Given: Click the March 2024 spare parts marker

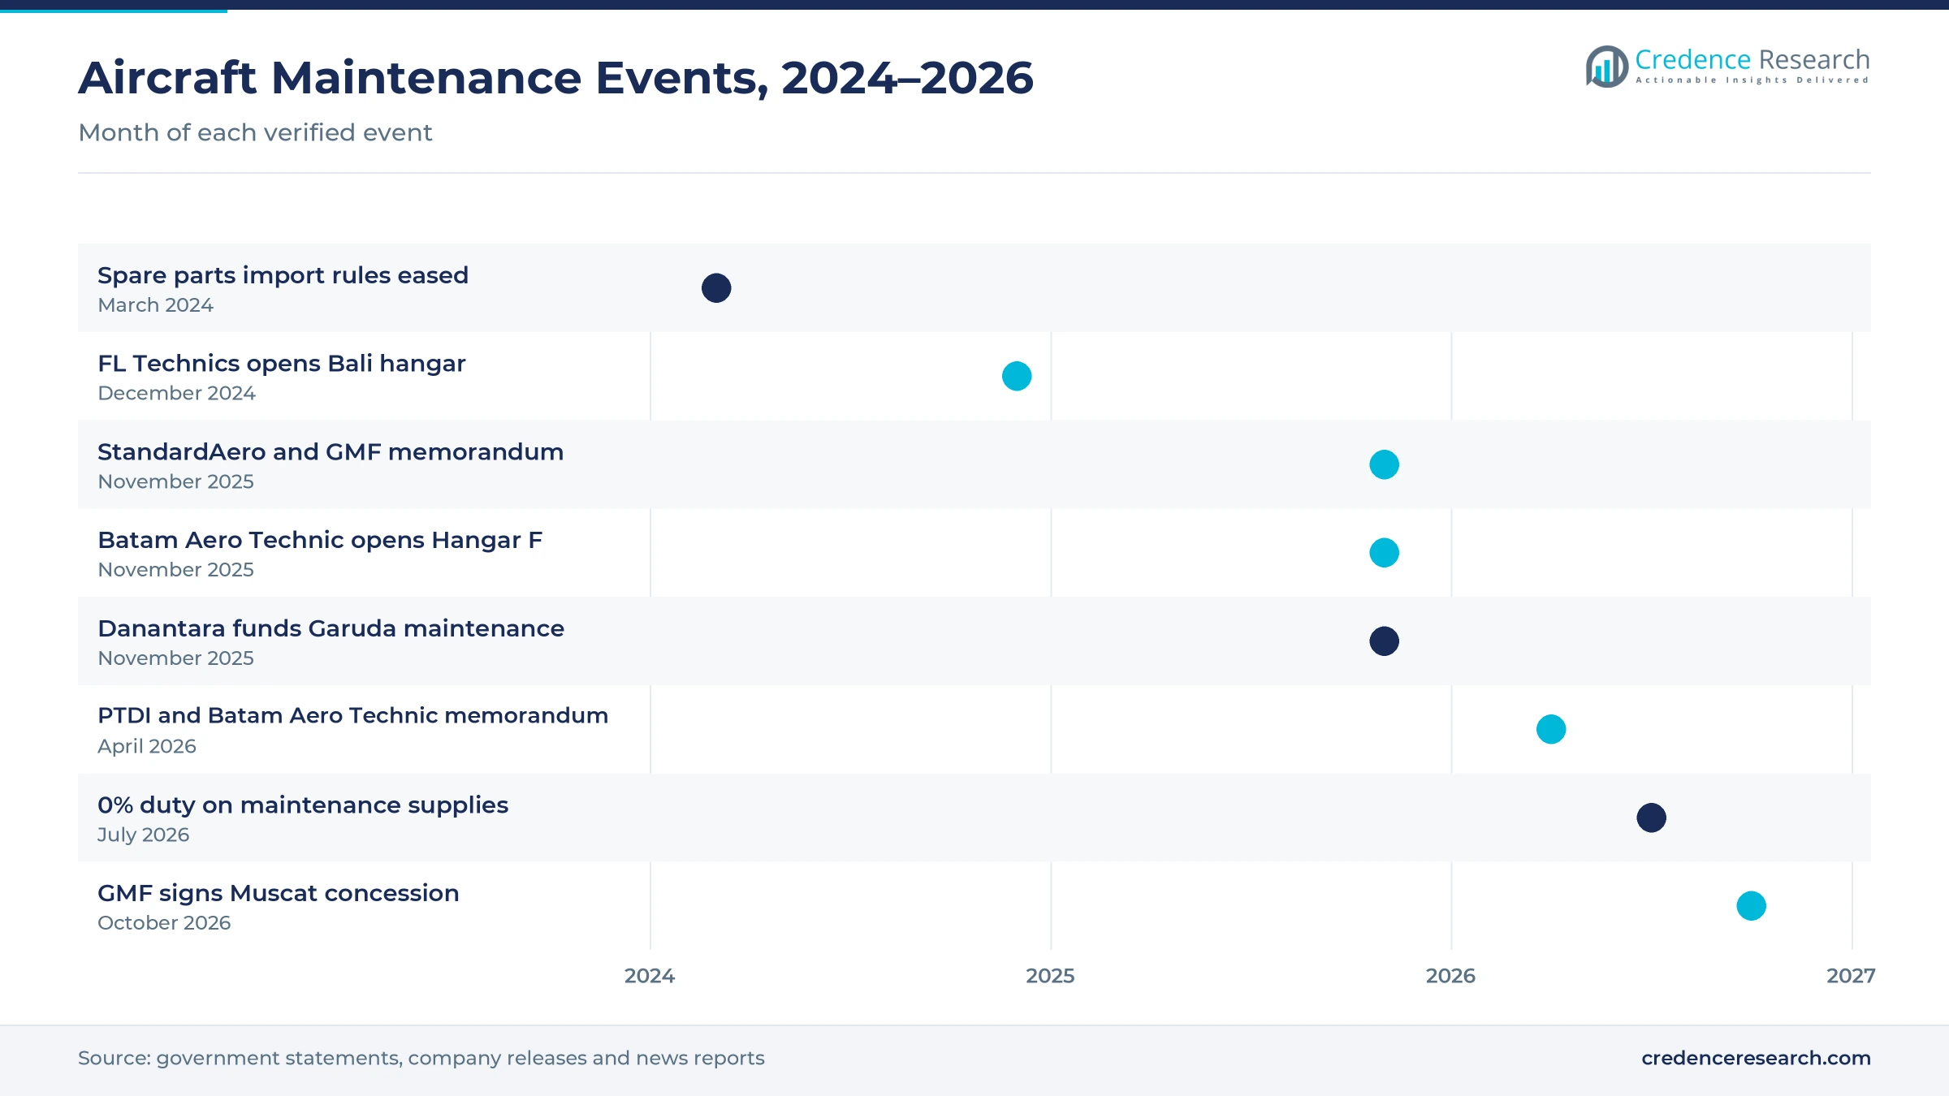Looking at the screenshot, I should (x=716, y=288).
